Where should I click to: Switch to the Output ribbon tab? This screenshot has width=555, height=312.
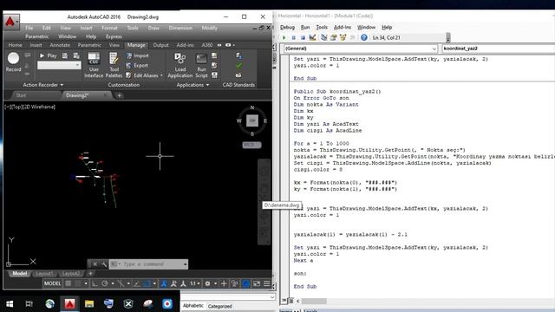[x=160, y=45]
